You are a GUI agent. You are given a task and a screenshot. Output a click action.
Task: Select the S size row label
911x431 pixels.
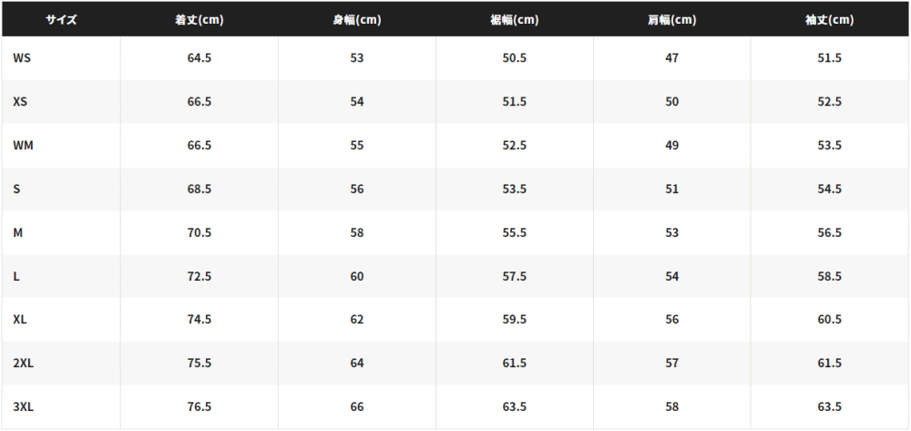16,189
